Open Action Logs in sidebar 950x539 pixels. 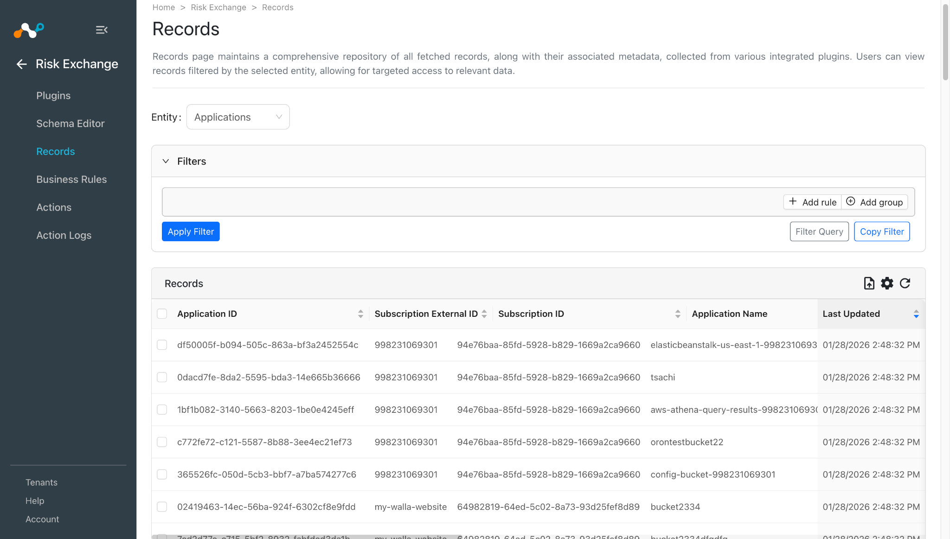click(64, 235)
